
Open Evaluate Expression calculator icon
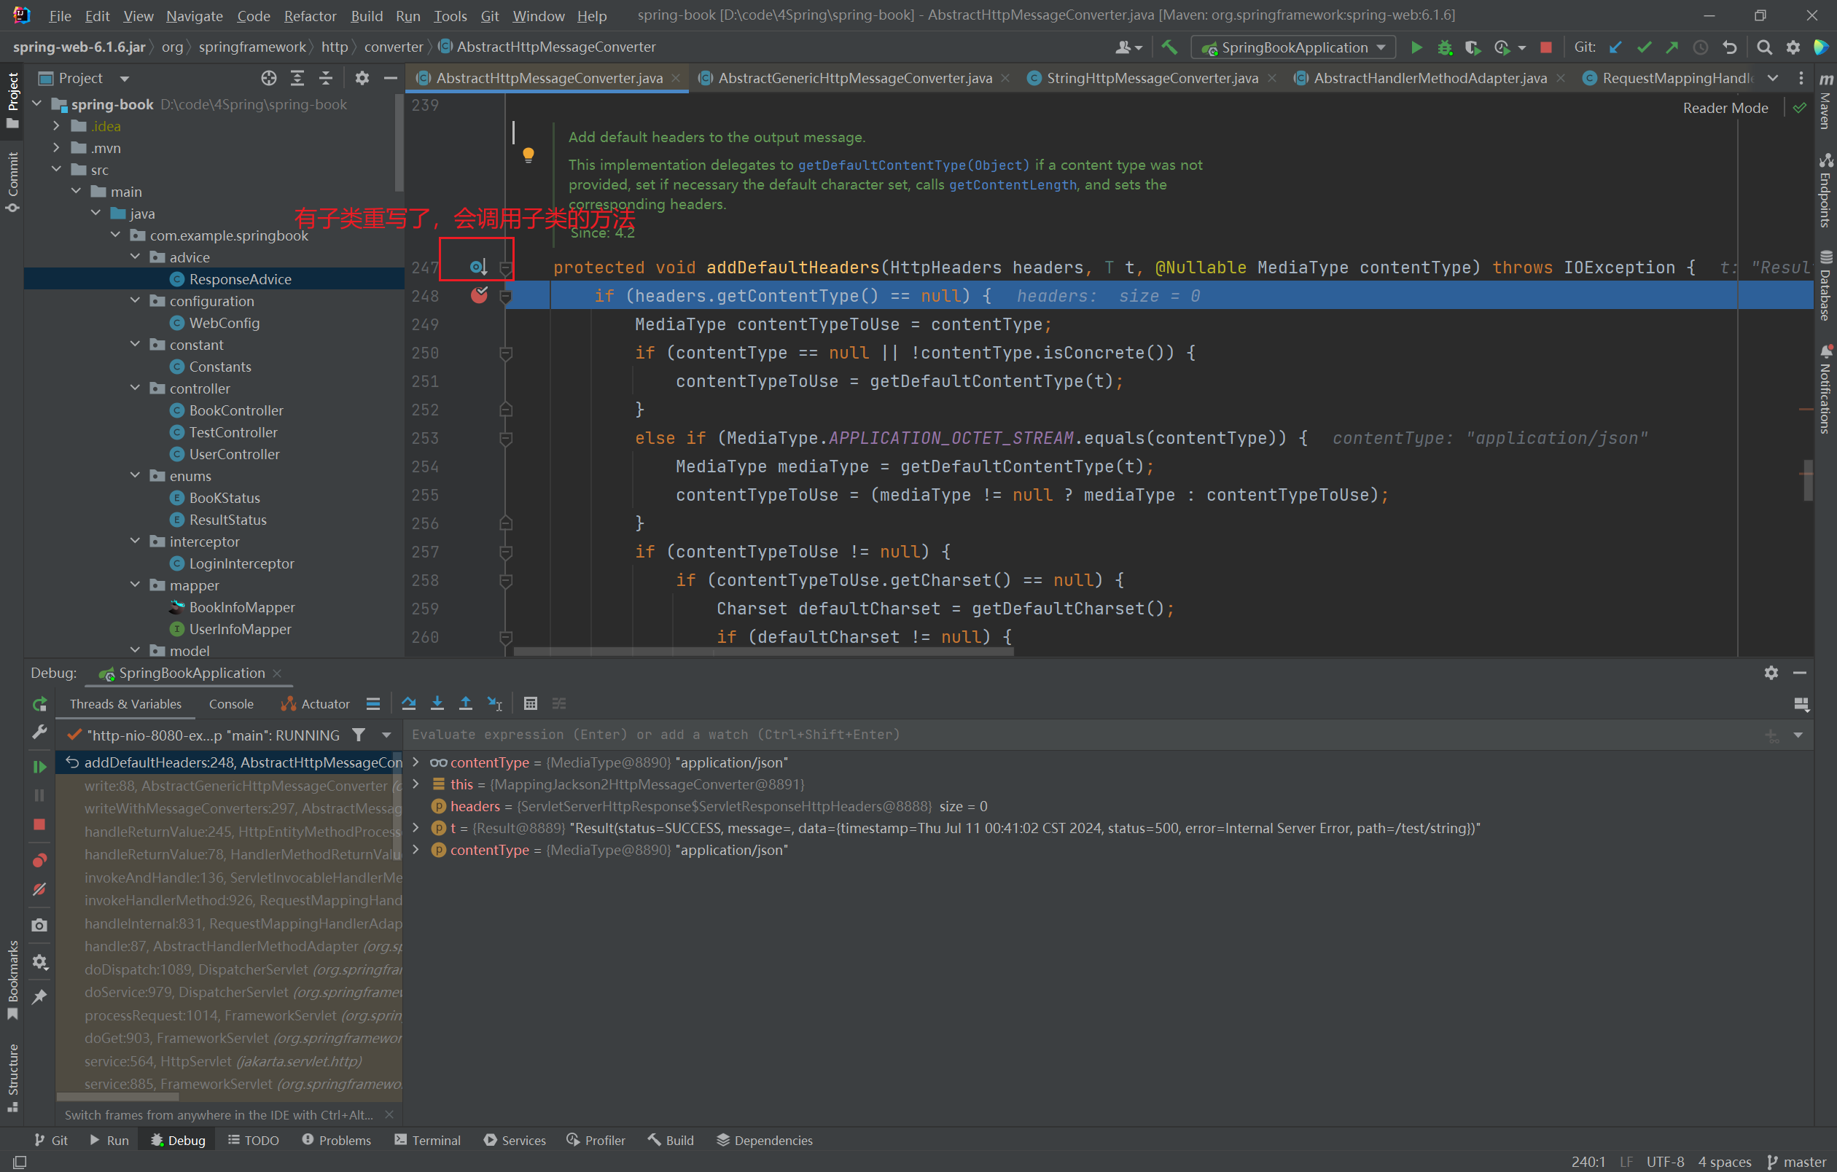coord(531,703)
